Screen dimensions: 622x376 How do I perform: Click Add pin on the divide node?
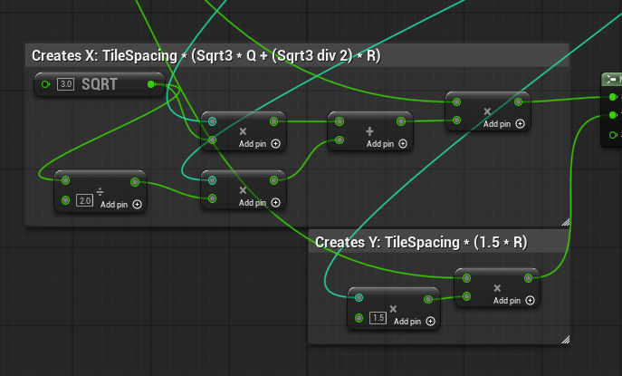120,205
